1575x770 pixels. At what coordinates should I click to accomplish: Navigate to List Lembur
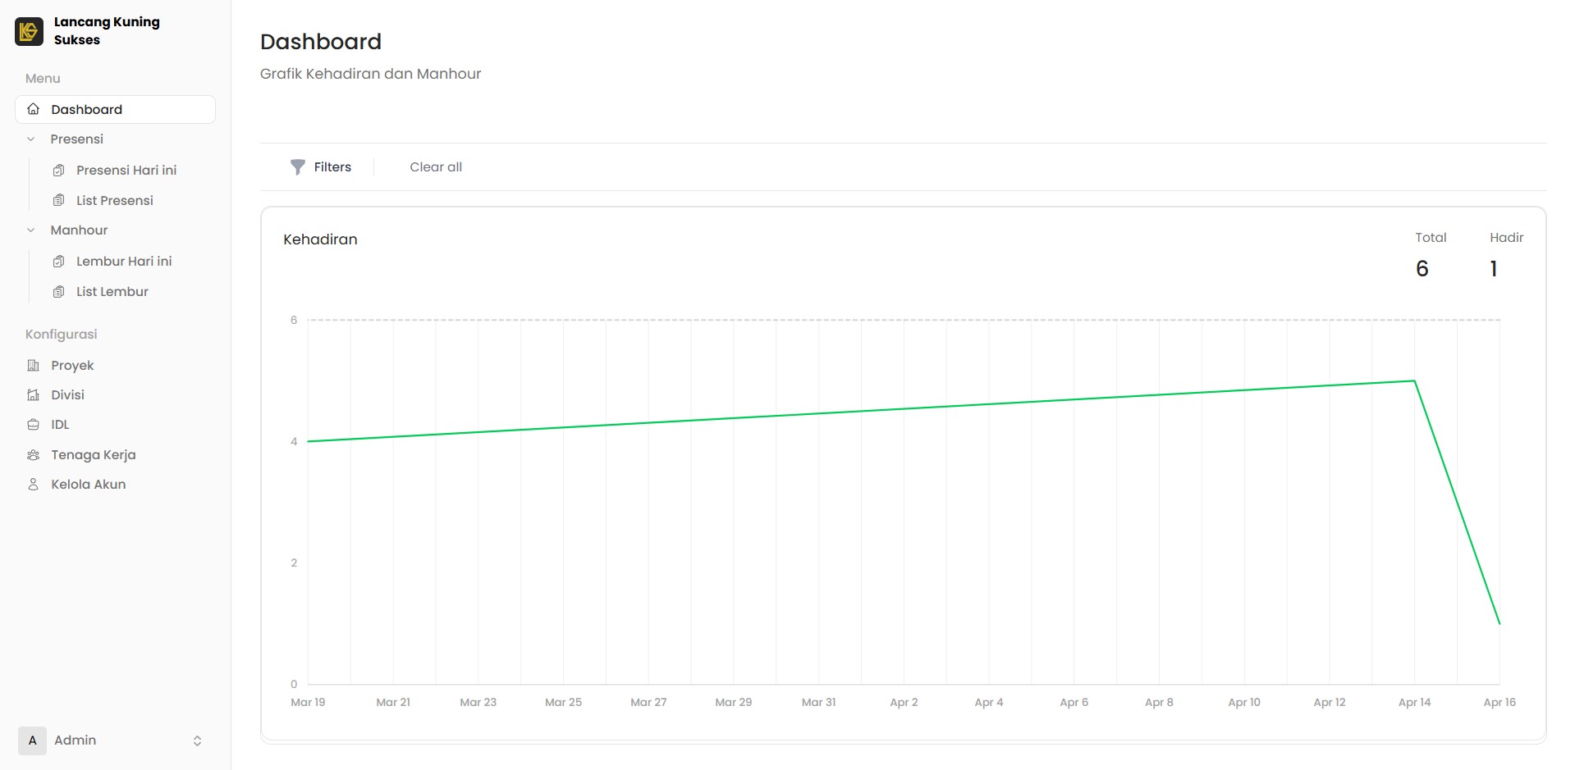pos(112,292)
